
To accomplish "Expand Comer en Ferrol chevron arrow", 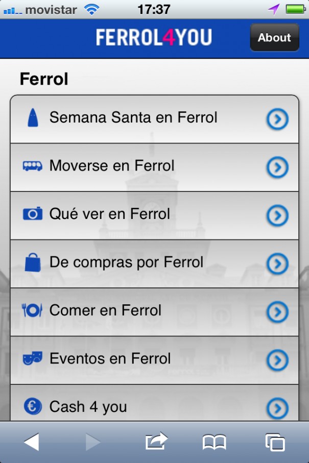I will (277, 312).
